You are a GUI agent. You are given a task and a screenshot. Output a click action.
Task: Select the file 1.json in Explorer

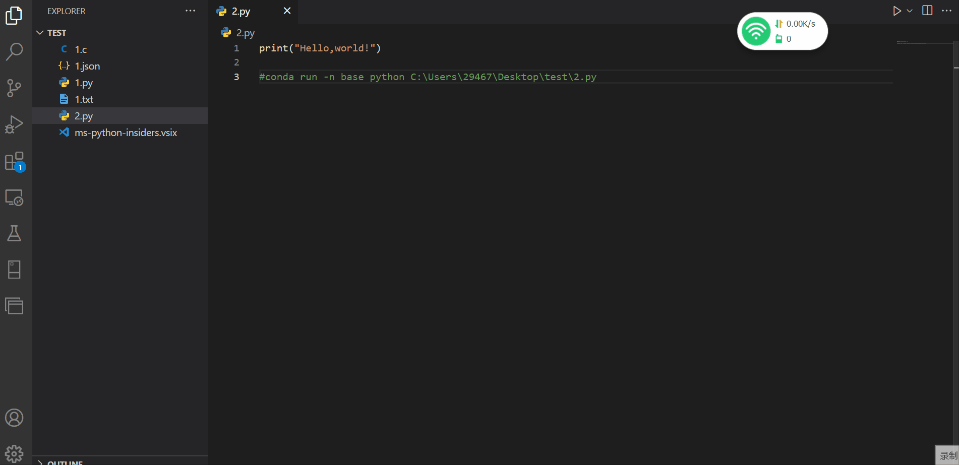point(87,65)
